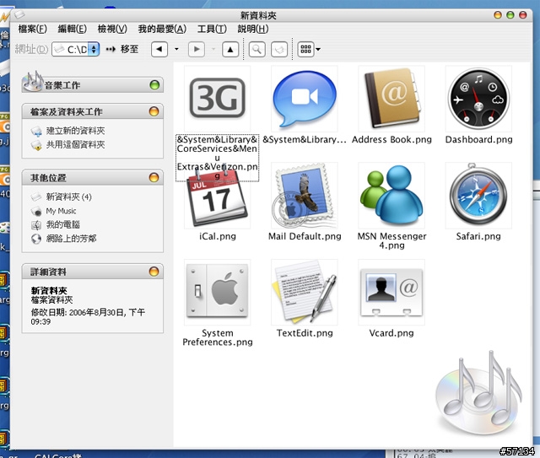The width and height of the screenshot is (540, 458).
Task: Collapse the 其他位置 panel
Action: point(154,177)
